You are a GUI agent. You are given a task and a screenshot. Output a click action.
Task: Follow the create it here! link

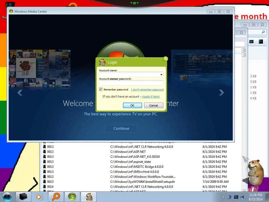click(x=151, y=97)
